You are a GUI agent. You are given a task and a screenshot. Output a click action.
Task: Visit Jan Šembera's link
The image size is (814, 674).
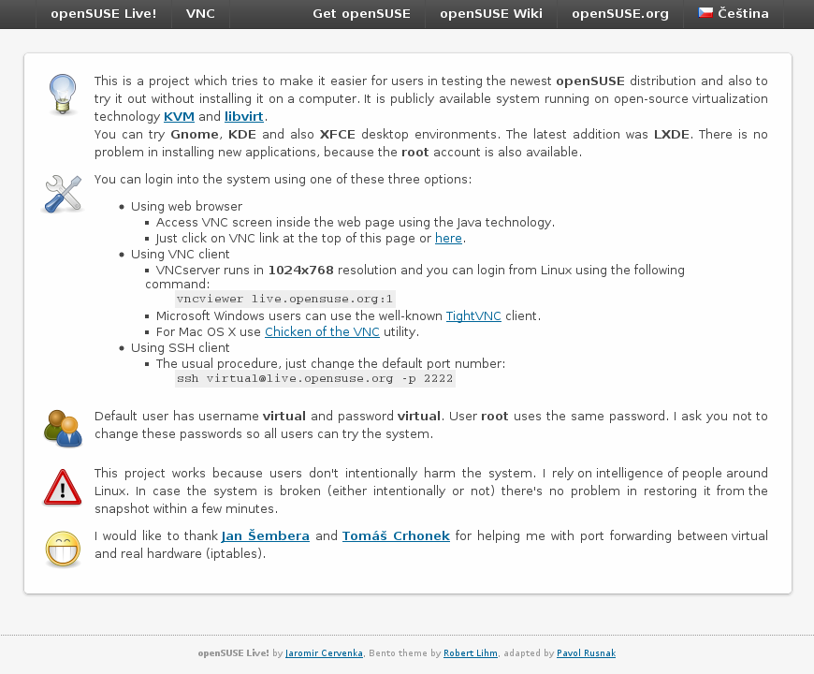click(266, 535)
